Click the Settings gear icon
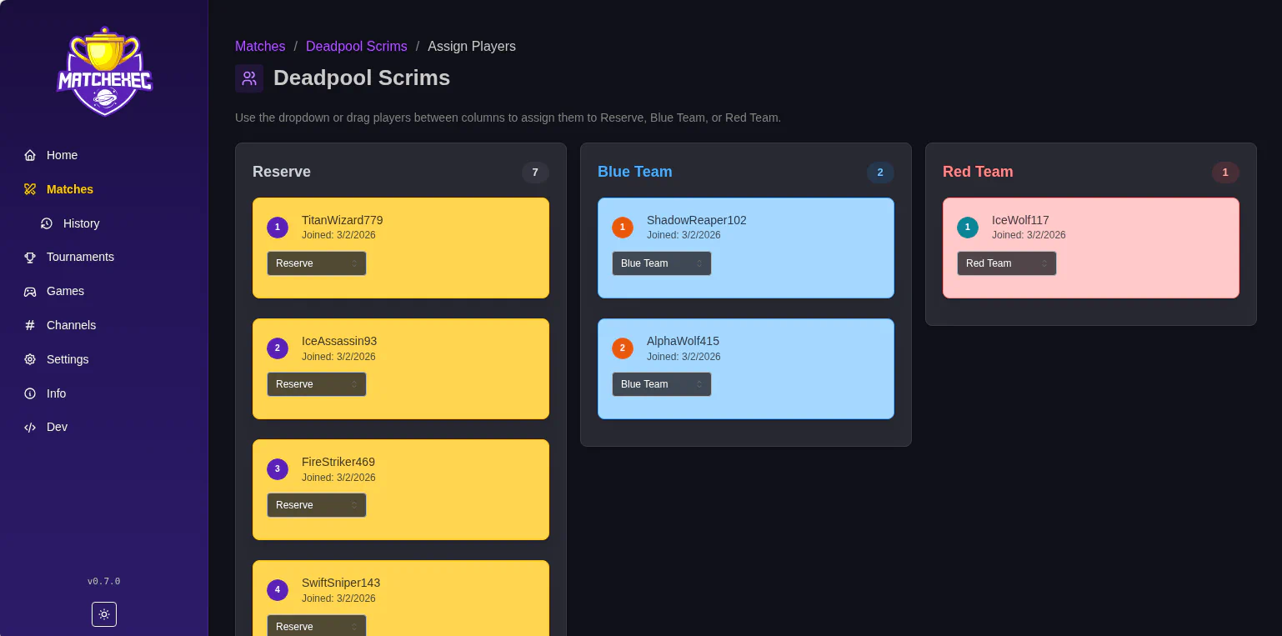Image resolution: width=1282 pixels, height=636 pixels. pos(30,359)
